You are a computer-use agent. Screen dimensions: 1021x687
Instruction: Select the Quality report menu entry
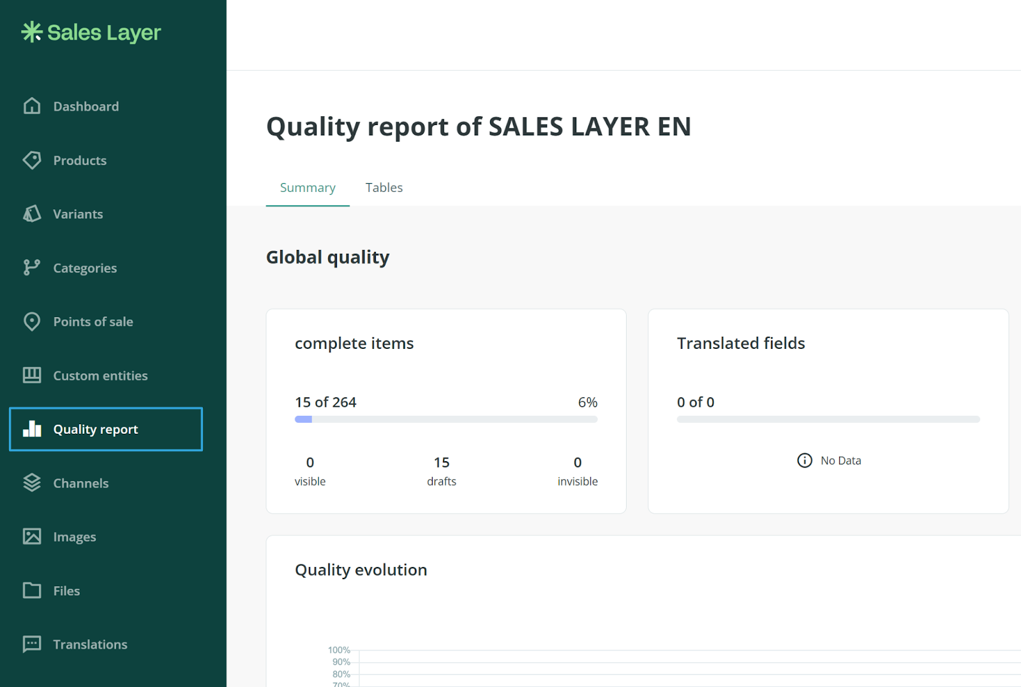click(x=106, y=429)
